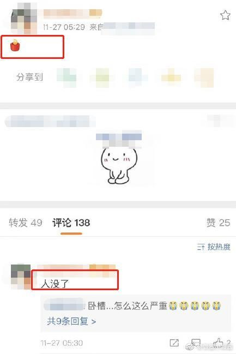236x354 pixels.
Task: Open the post author's avatar
Action: [x=24, y=19]
